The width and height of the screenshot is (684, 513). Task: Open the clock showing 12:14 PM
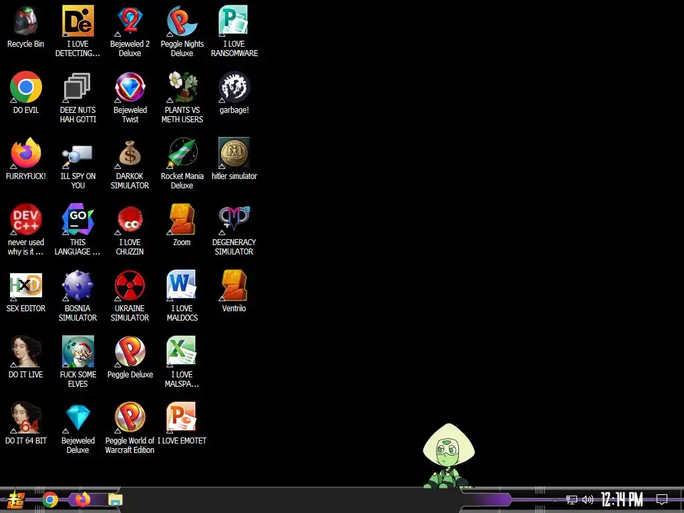pyautogui.click(x=622, y=500)
